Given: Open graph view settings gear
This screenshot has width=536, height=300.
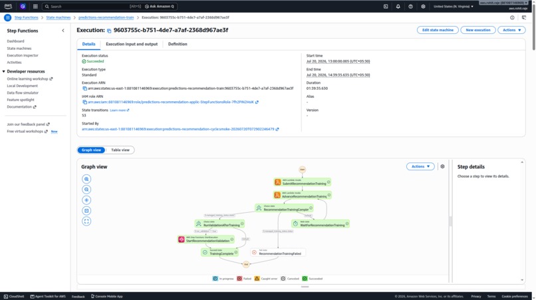Looking at the screenshot, I should click(x=442, y=166).
